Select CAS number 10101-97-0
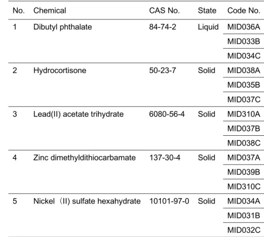 pyautogui.click(x=169, y=201)
